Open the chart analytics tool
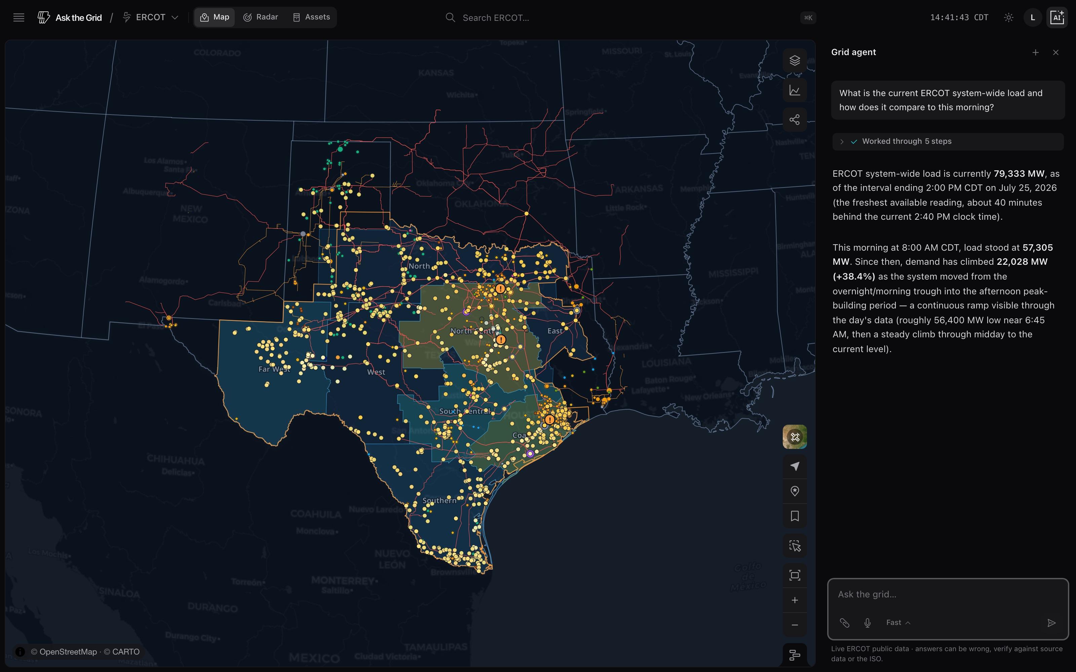The image size is (1076, 672). [795, 90]
